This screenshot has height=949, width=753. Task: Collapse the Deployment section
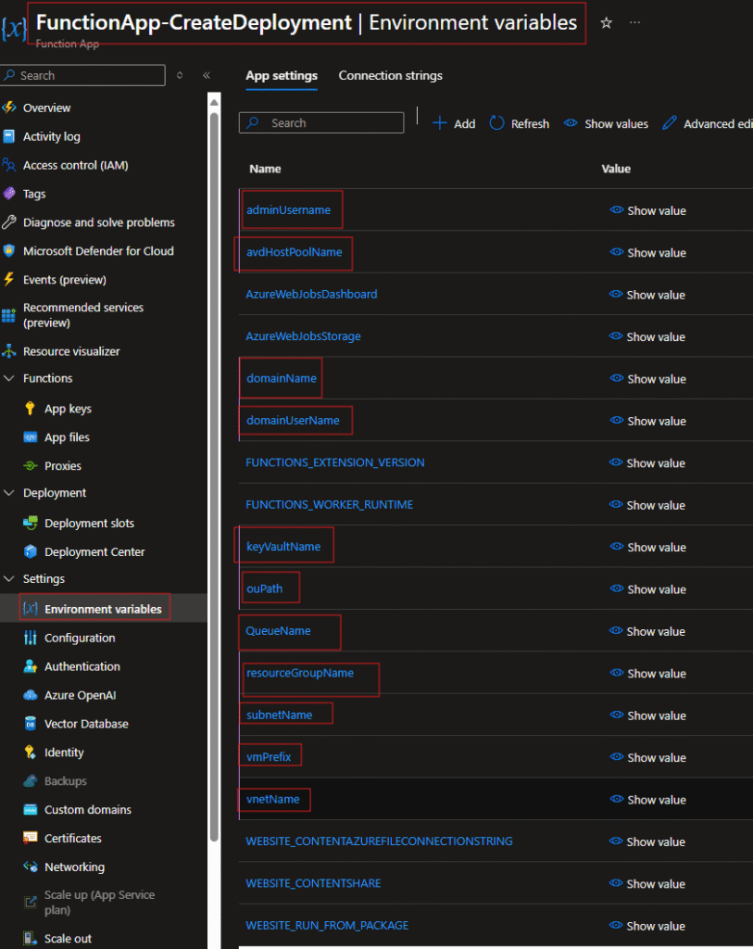point(9,493)
